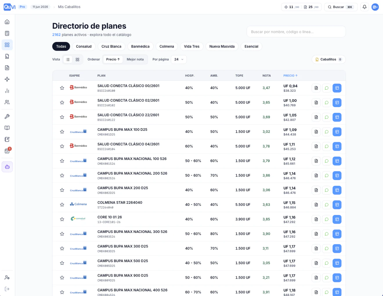Order by Precio ascending
The image size is (383, 296).
(113, 59)
